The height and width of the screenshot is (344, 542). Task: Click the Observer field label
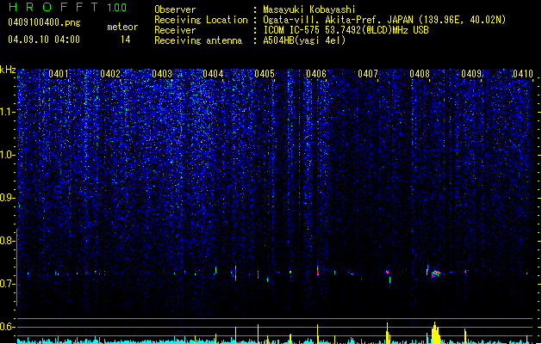[175, 9]
